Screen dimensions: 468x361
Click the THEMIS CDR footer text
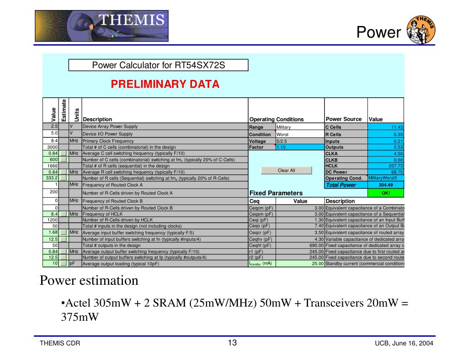60,343
